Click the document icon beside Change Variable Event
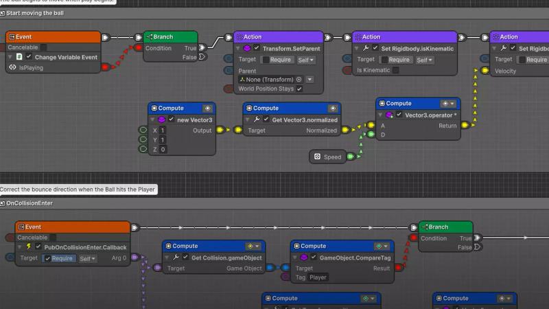Screen dimensions: 549x309 (19, 57)
